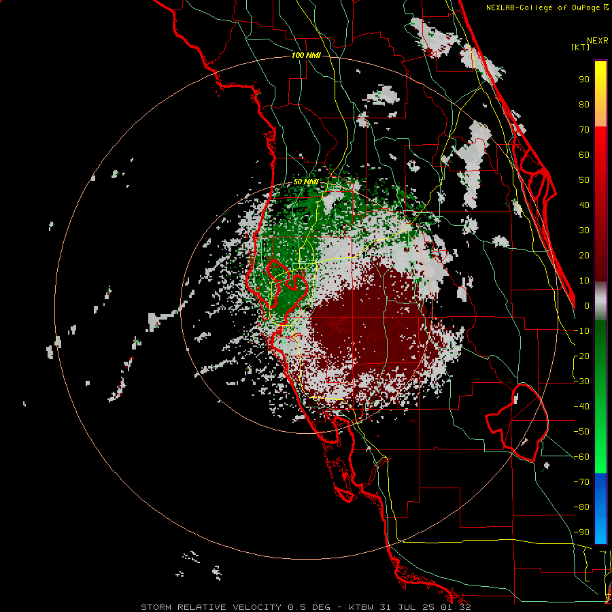This screenshot has width=612, height=612.
Task: Click the 0.5 DEG elevation text
Action: [x=309, y=607]
